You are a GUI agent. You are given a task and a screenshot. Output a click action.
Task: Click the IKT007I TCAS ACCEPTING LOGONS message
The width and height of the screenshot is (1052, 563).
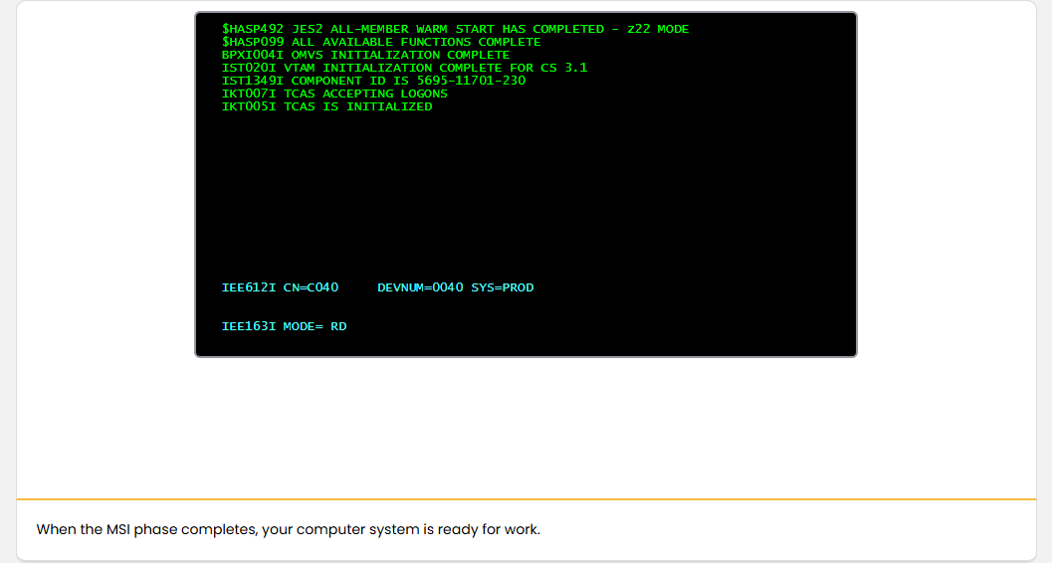point(334,94)
